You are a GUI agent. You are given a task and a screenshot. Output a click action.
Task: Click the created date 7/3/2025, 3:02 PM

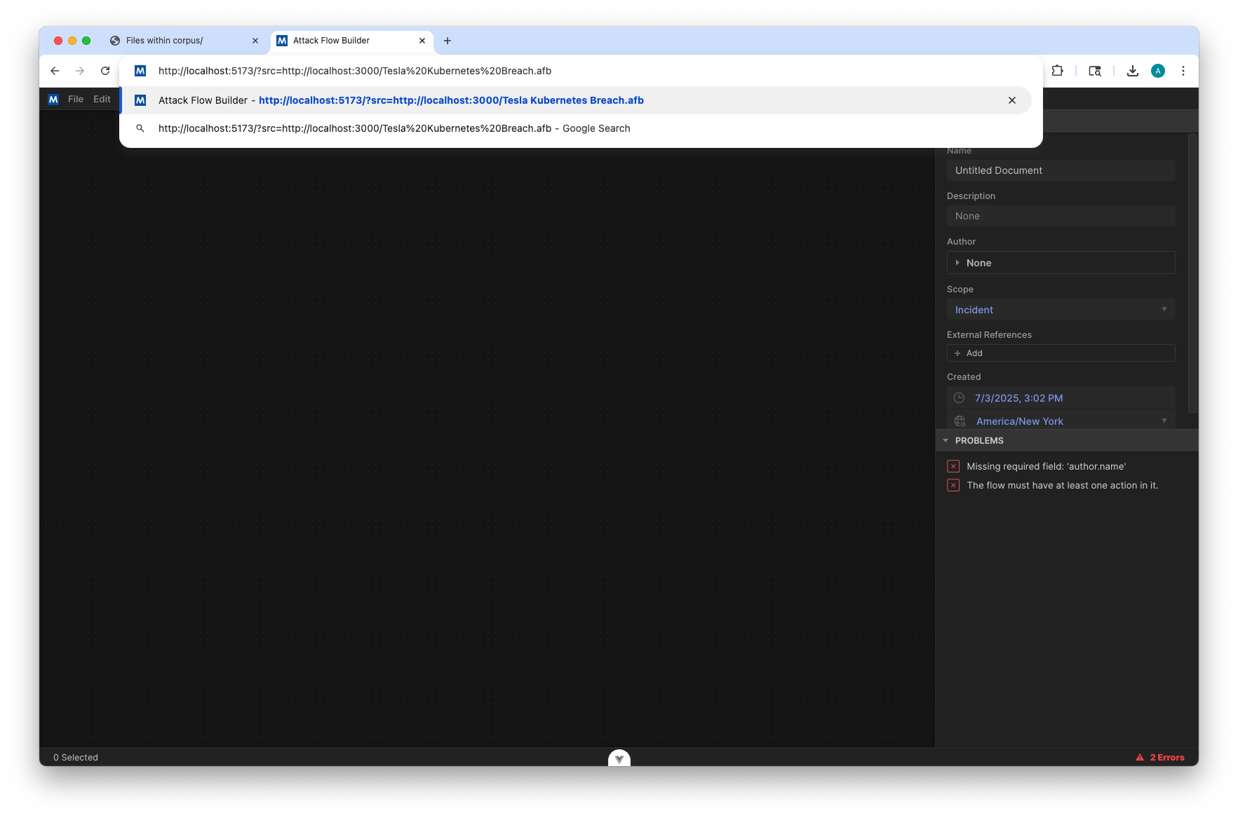(1018, 398)
